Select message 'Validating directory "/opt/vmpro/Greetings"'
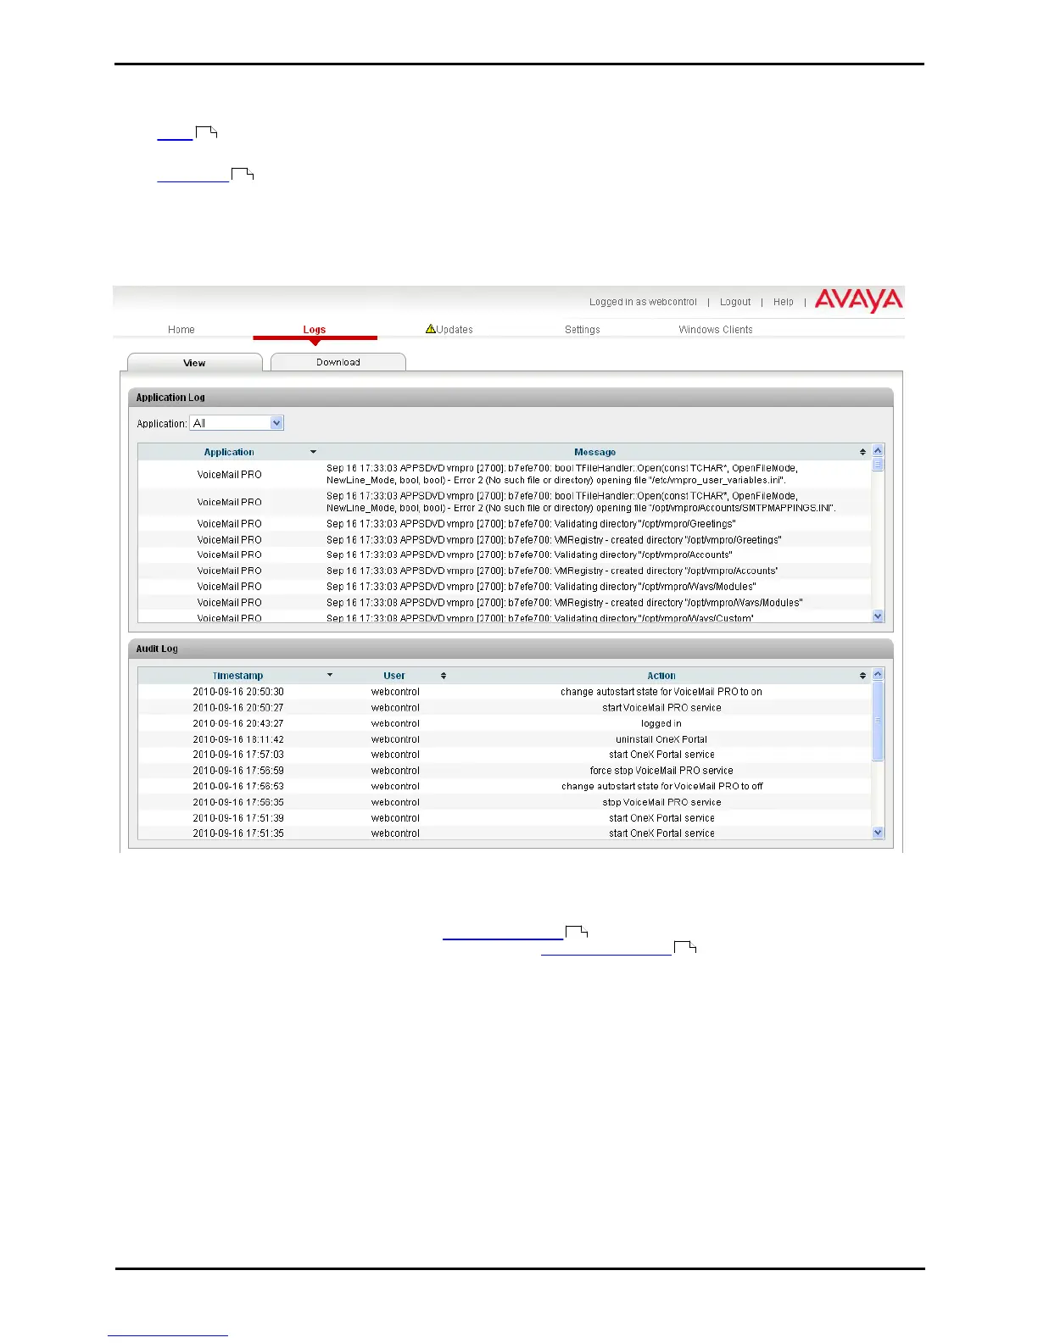Screen dimensions: 1038x1343 coord(531,524)
